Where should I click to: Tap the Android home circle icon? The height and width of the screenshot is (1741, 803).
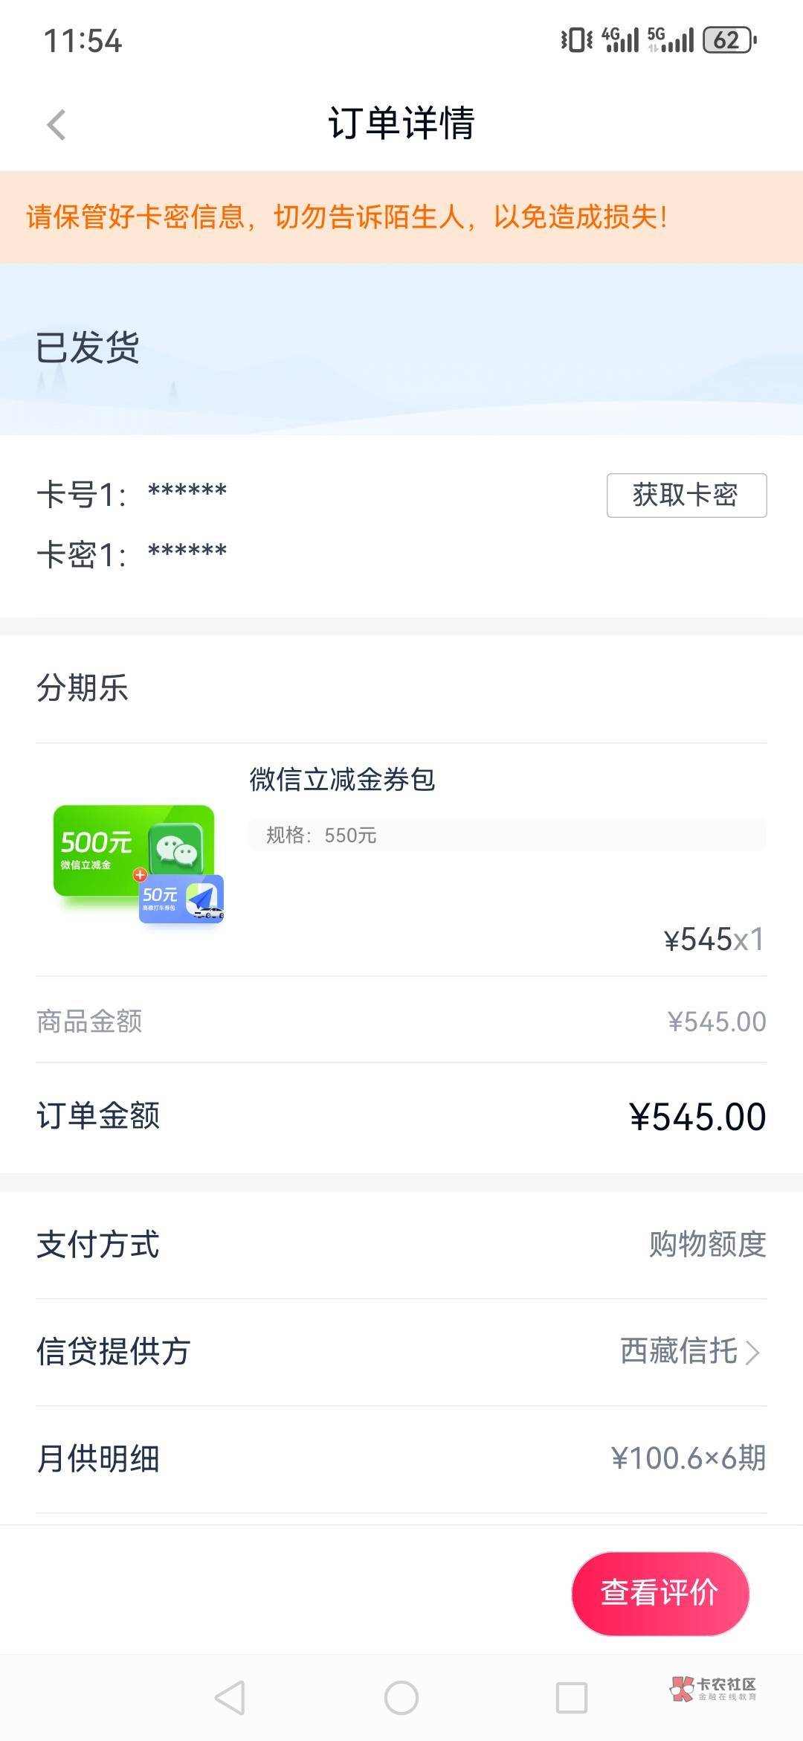click(x=401, y=1698)
